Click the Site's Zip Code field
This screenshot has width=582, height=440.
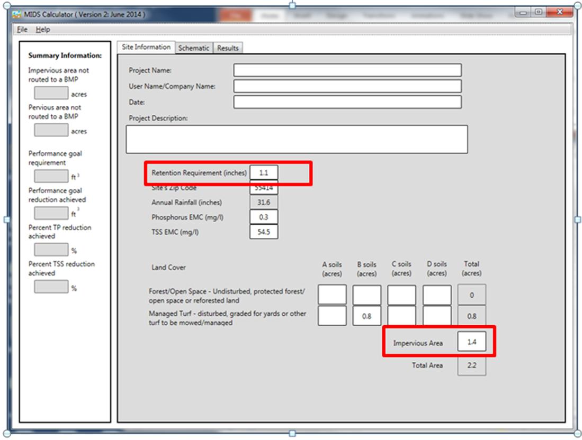(264, 188)
